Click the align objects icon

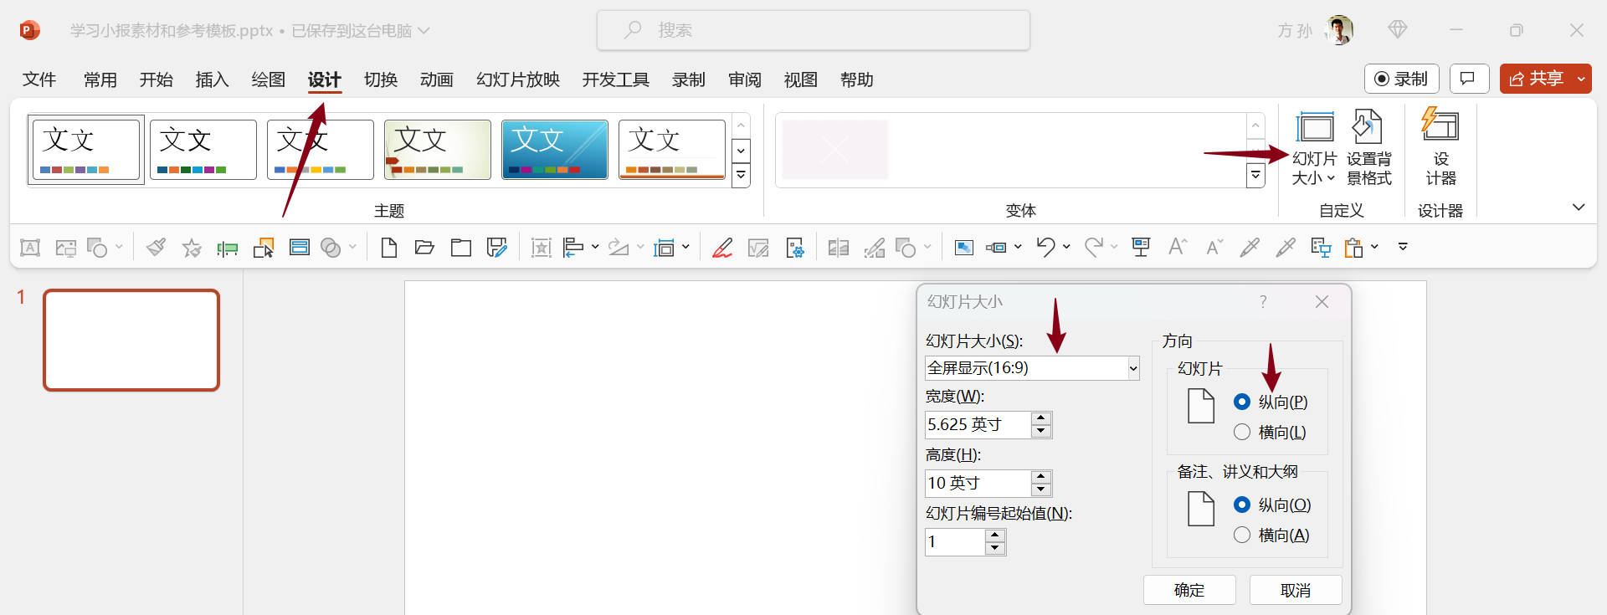[573, 248]
